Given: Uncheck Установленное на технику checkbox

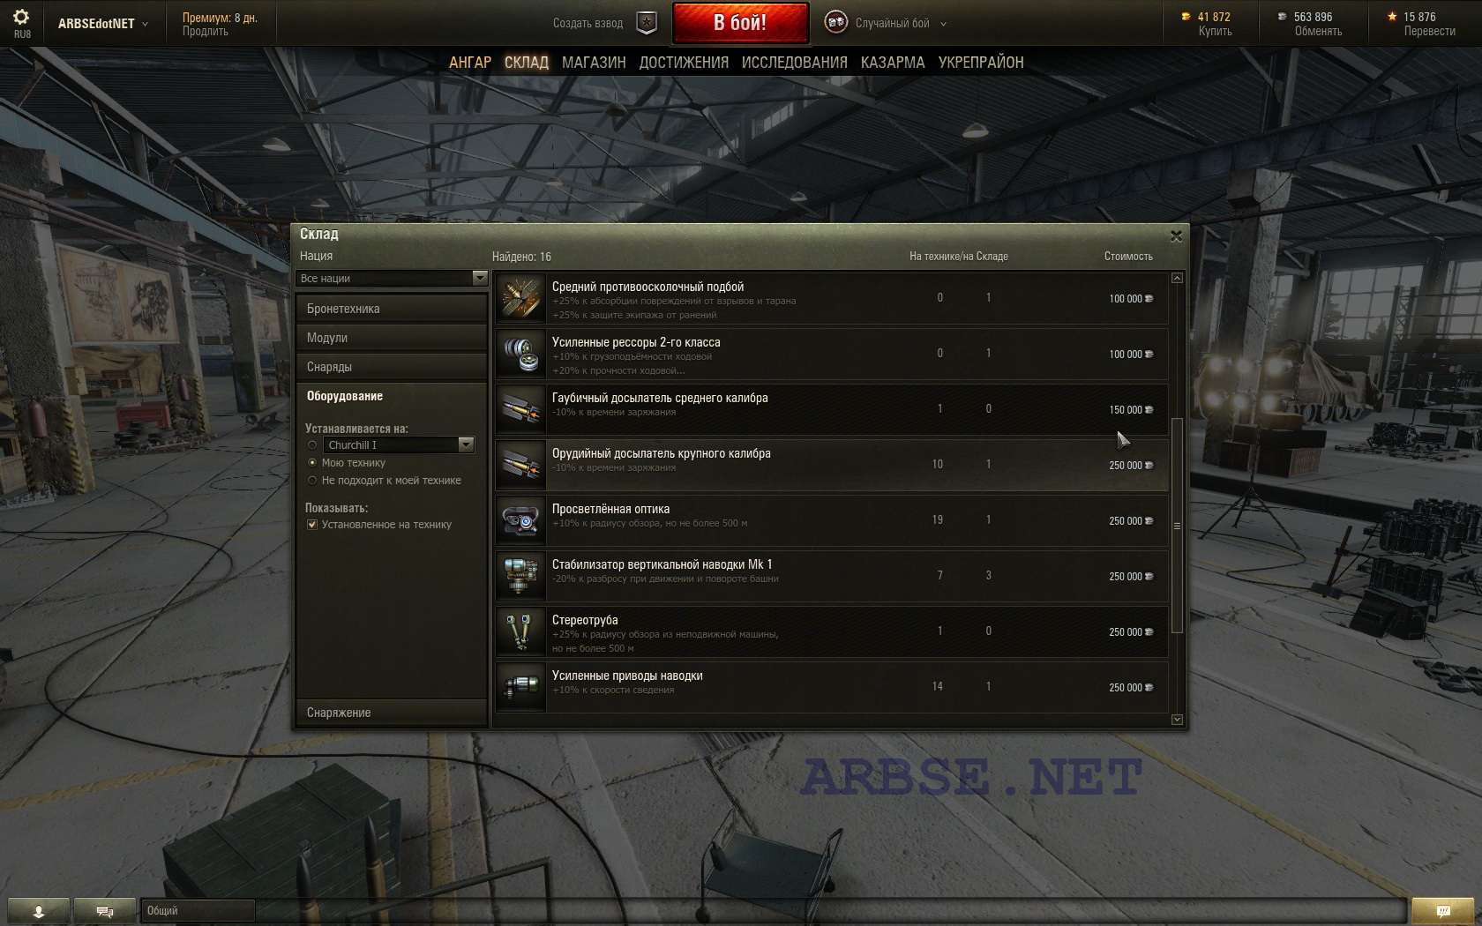Looking at the screenshot, I should (x=312, y=525).
